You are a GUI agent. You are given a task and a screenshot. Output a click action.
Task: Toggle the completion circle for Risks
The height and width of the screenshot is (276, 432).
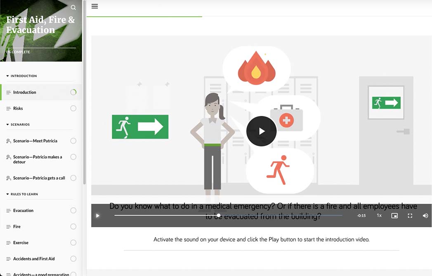click(x=73, y=108)
